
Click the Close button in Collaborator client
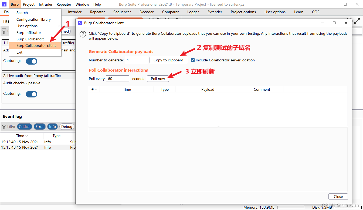[338, 197]
